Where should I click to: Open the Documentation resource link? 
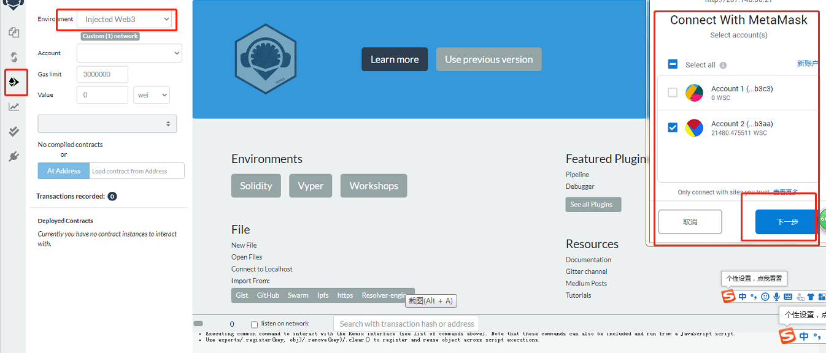point(589,260)
